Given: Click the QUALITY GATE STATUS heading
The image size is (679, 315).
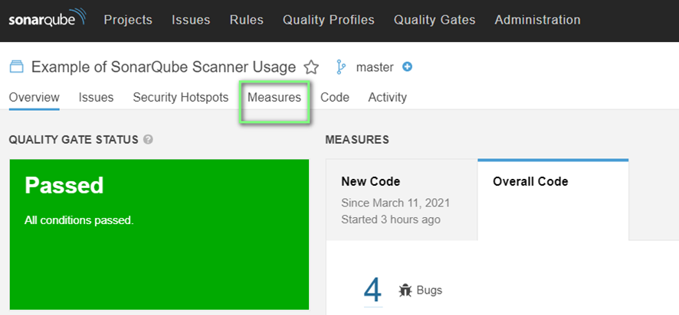Looking at the screenshot, I should click(74, 140).
